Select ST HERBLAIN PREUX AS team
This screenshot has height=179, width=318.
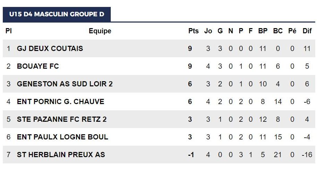coord(61,155)
